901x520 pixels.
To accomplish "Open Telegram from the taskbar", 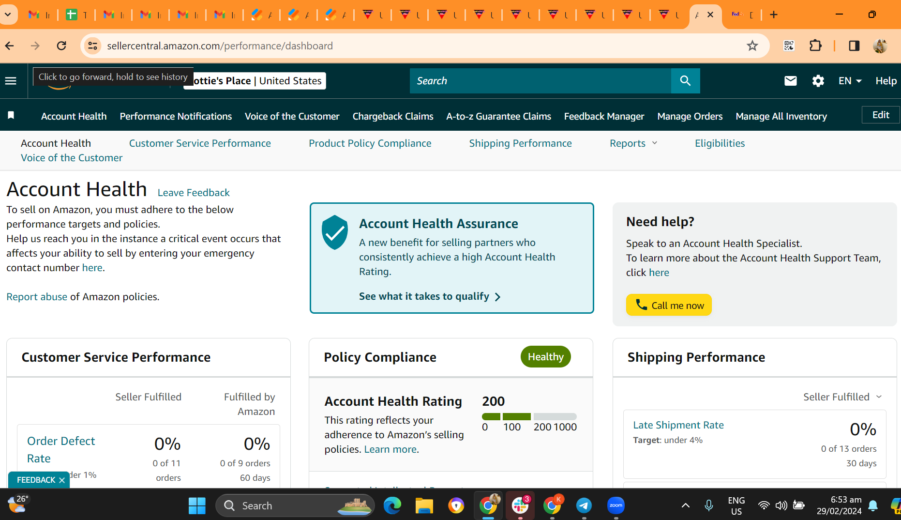I will point(584,506).
